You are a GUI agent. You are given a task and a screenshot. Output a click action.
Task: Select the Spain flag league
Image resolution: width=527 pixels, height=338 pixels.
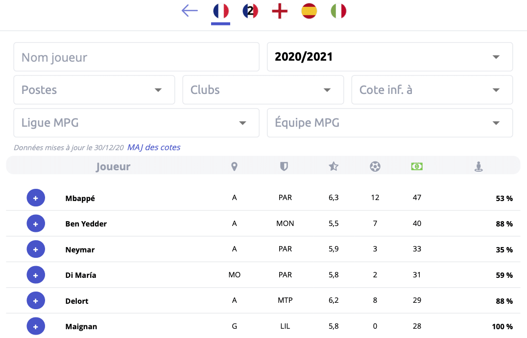309,11
